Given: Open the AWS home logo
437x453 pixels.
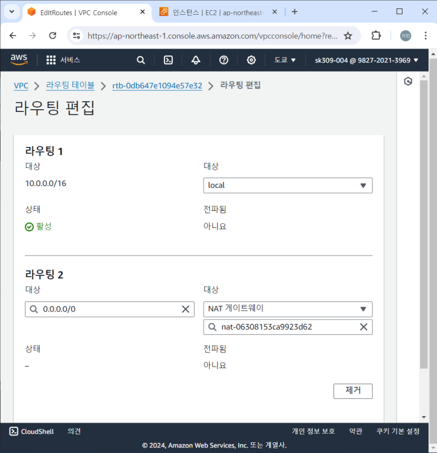Looking at the screenshot, I should 19,60.
